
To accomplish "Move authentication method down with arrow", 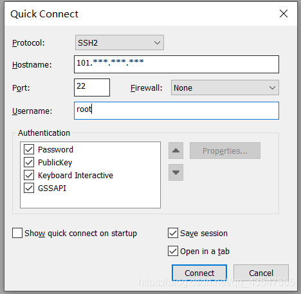I will (176, 172).
